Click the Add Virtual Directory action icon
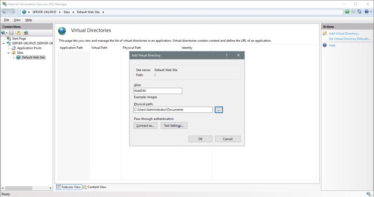Viewport: 374px width, 197px height. click(x=324, y=34)
